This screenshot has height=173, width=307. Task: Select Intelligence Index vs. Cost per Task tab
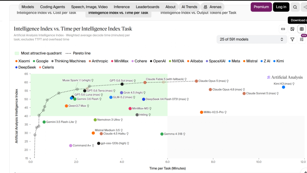coord(46,13)
